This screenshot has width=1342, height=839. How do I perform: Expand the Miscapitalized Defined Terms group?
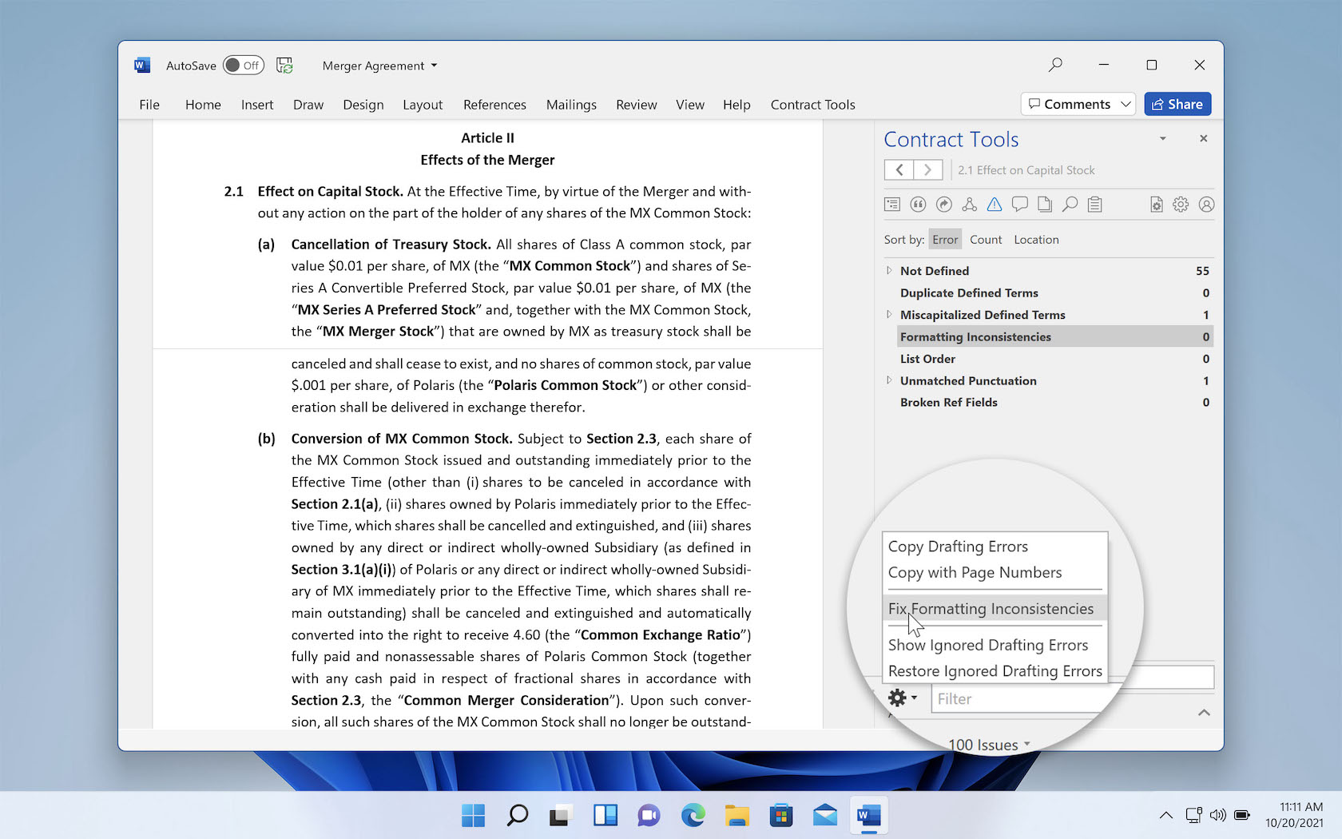point(889,315)
